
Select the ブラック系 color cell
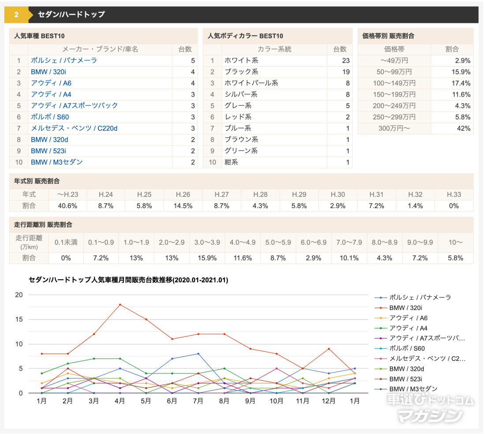(x=274, y=72)
